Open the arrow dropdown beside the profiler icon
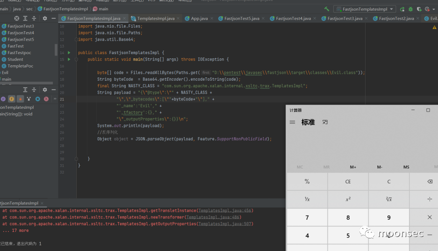The width and height of the screenshot is (438, 251). point(433,9)
